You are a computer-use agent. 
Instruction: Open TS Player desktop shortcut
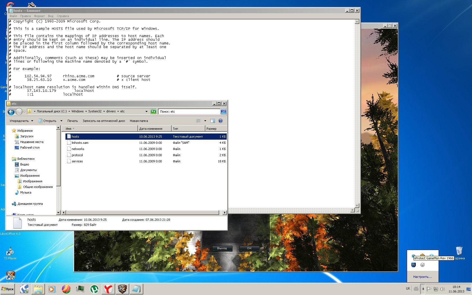tap(10, 253)
